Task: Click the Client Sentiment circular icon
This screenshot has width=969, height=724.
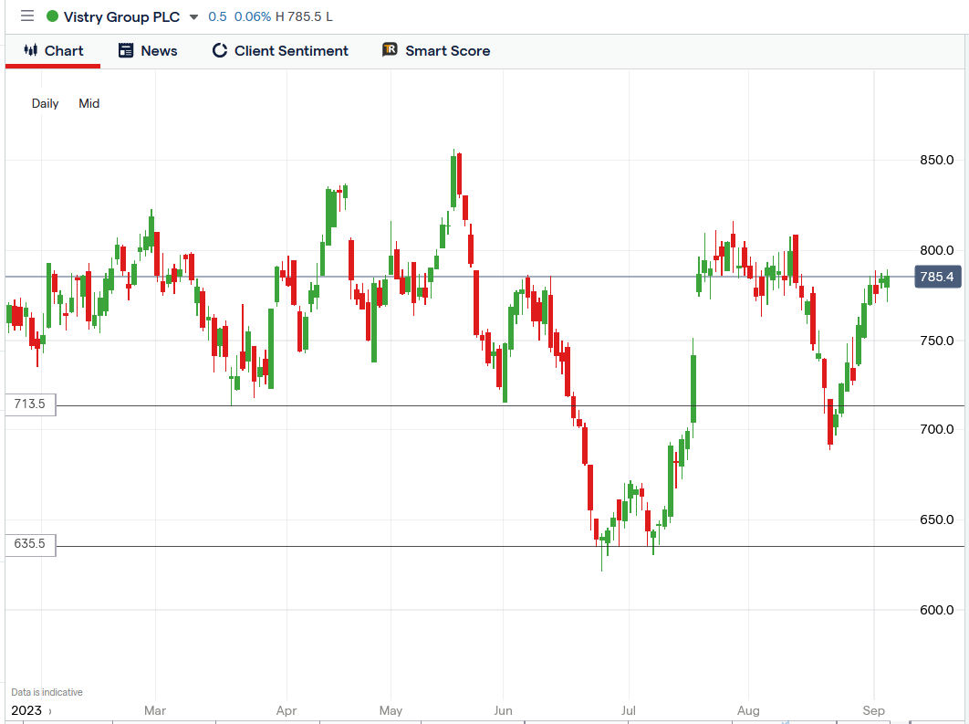Action: pos(219,51)
